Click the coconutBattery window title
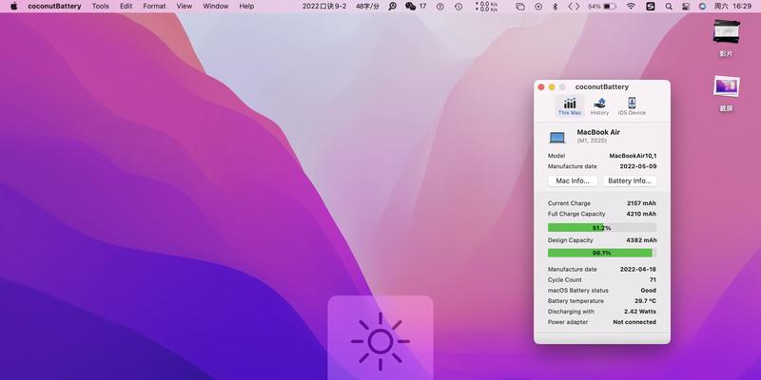Image resolution: width=761 pixels, height=380 pixels. pos(602,86)
